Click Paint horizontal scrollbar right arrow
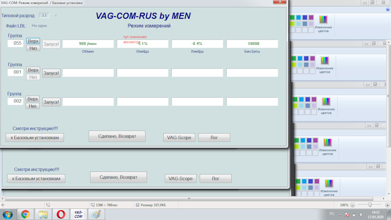The height and width of the screenshot is (220, 391). pos(384,198)
